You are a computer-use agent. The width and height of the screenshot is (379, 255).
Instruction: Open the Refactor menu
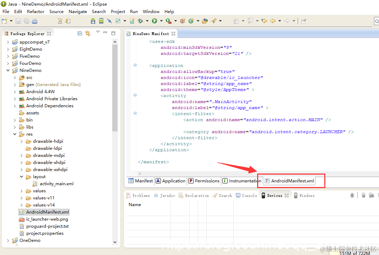pyautogui.click(x=36, y=12)
